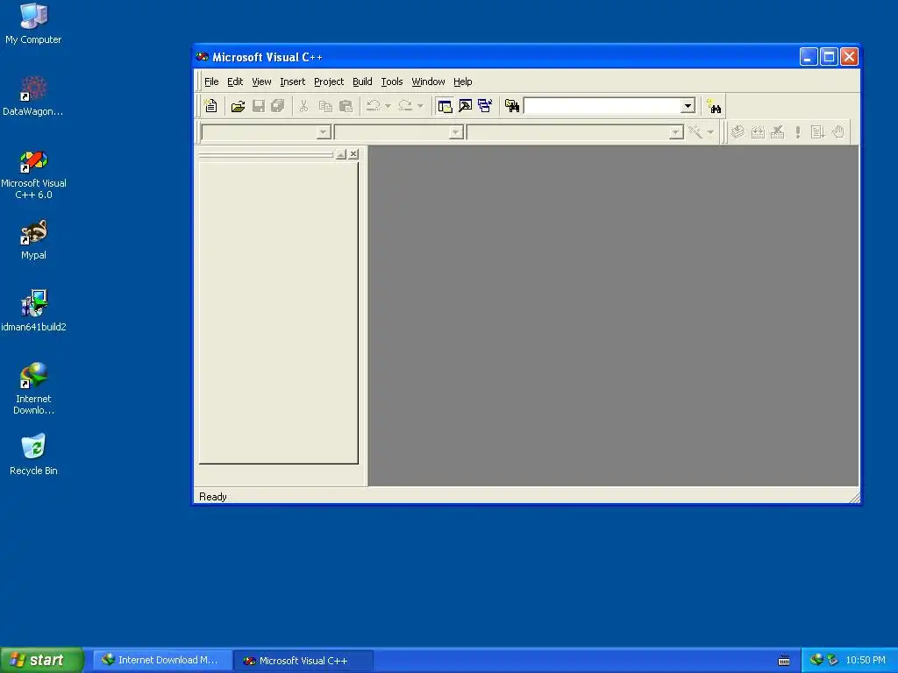Click the Undo arrow icon
Screen dimensions: 898x673
[374, 106]
